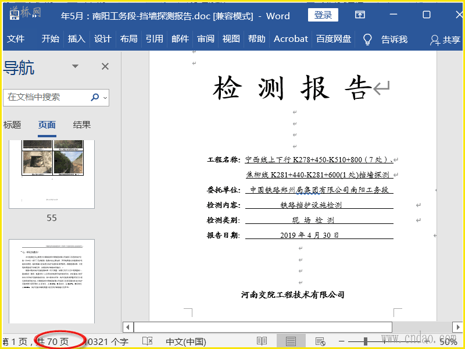Open the 百度网盘 ribbon tab
This screenshot has width=465, height=349.
tap(334, 39)
